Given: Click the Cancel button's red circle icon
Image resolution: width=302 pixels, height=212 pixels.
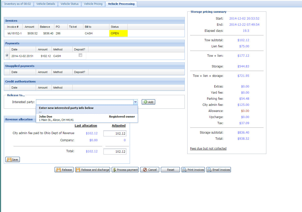Looking at the screenshot, I should coord(145,170).
